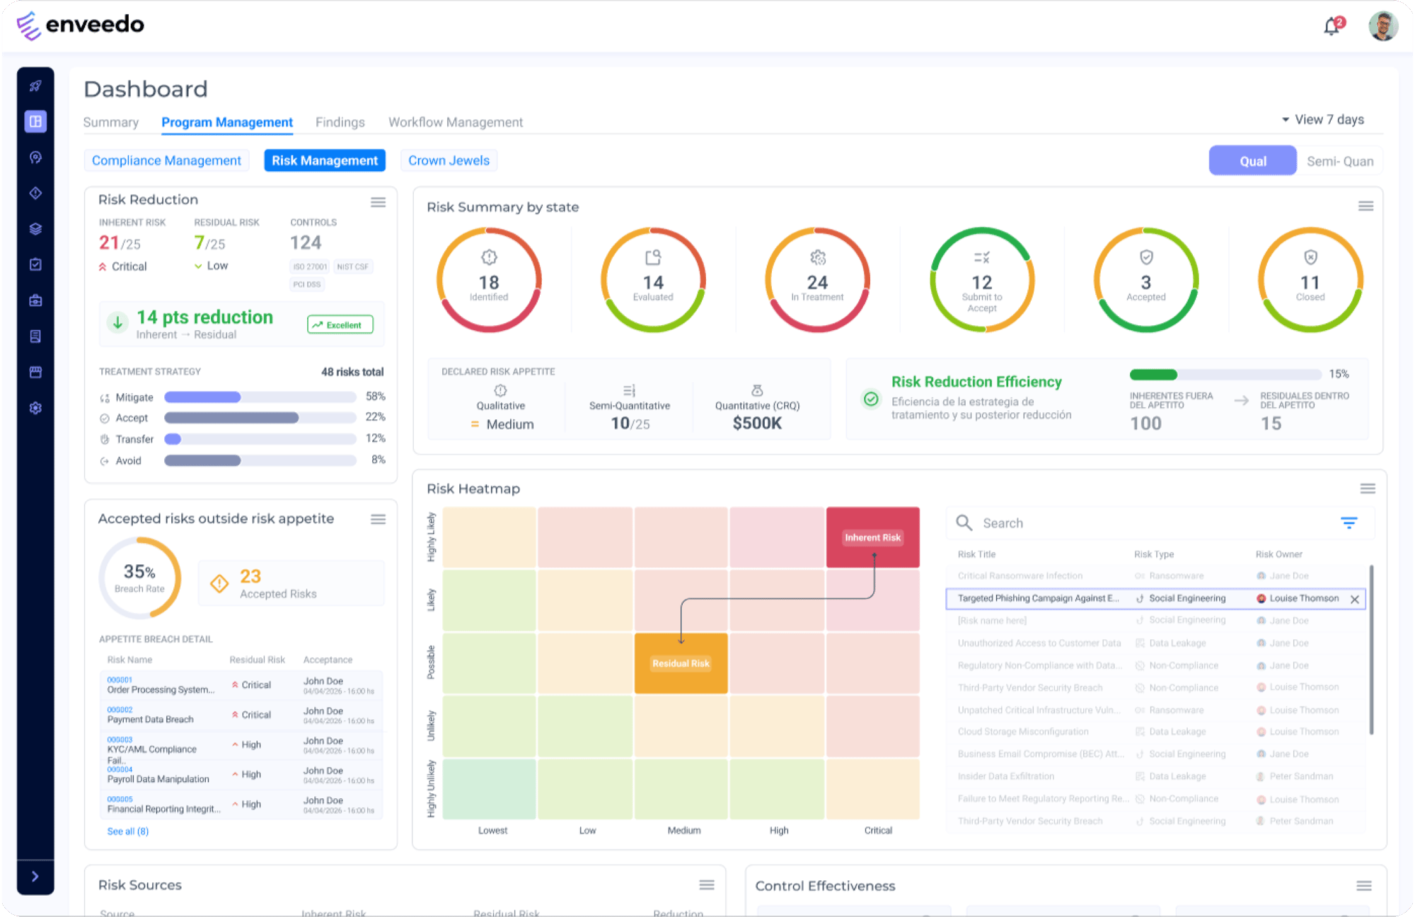Click the Evaluated risks circle
Viewport: 1415px width, 917px height.
click(x=653, y=280)
